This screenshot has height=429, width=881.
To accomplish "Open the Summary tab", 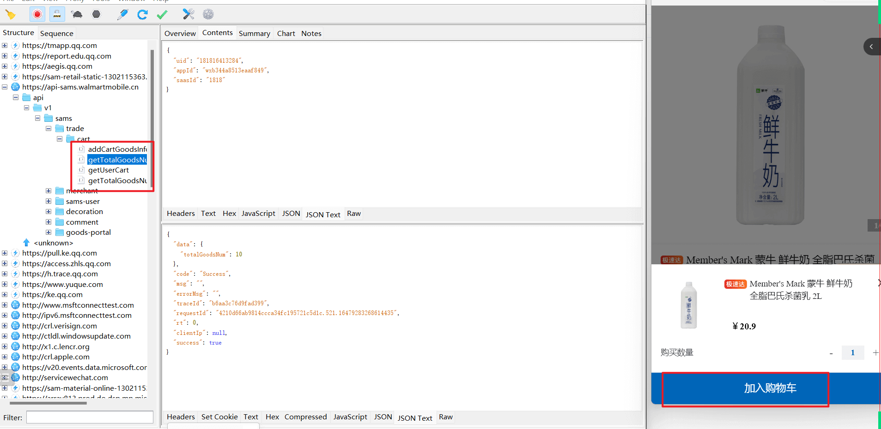I will (255, 33).
